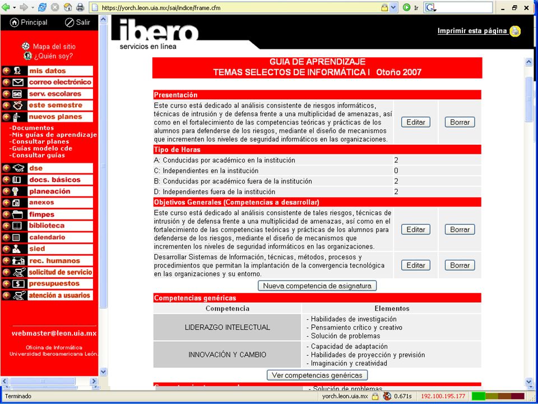The height and width of the screenshot is (404, 538).
Task: Click the calendar grid icon beside calendario
Action: click(x=16, y=237)
